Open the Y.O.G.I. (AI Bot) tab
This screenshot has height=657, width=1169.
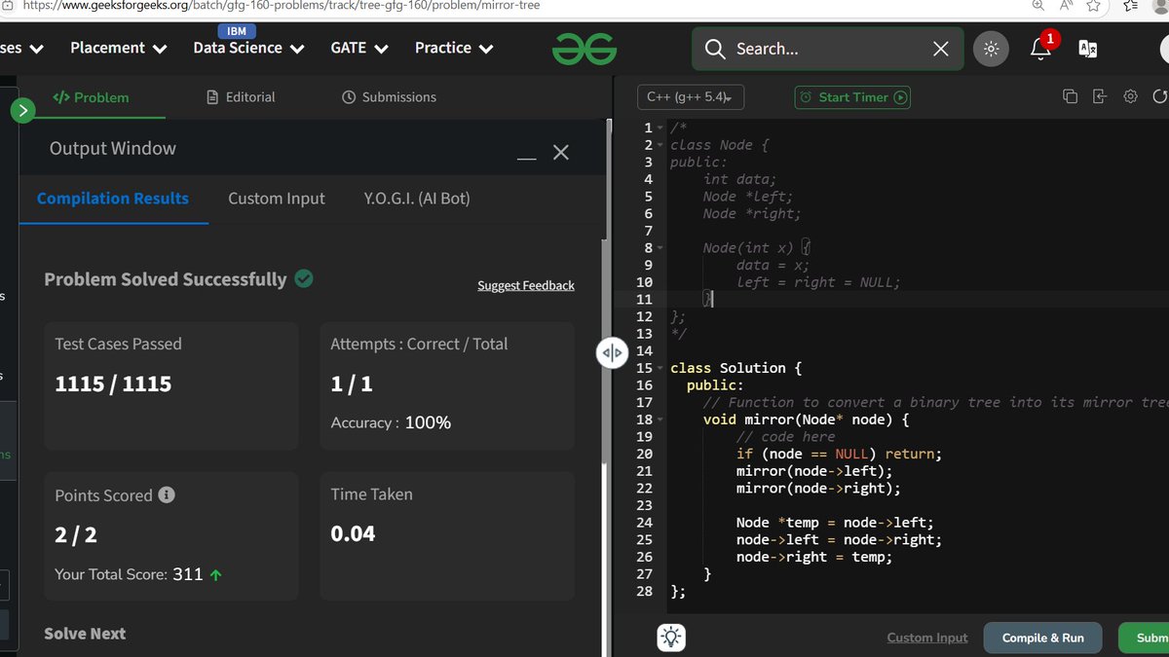pyautogui.click(x=417, y=199)
